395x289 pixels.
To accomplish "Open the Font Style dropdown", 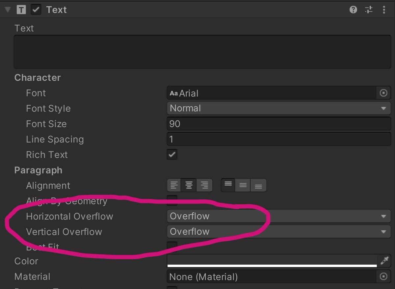I will click(278, 108).
